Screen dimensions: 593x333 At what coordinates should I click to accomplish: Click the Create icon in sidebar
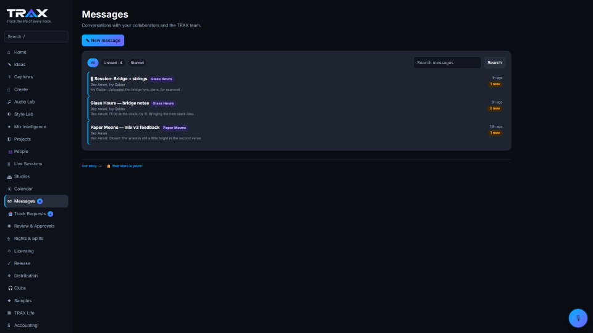pos(9,89)
